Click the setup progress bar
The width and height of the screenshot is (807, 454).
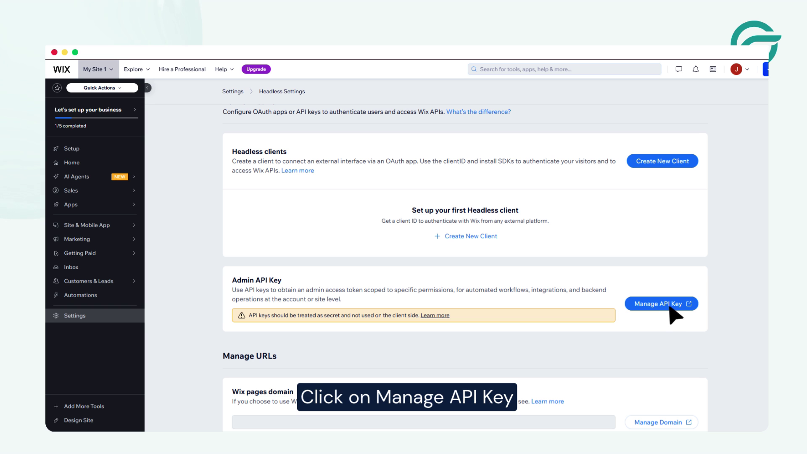(x=96, y=118)
